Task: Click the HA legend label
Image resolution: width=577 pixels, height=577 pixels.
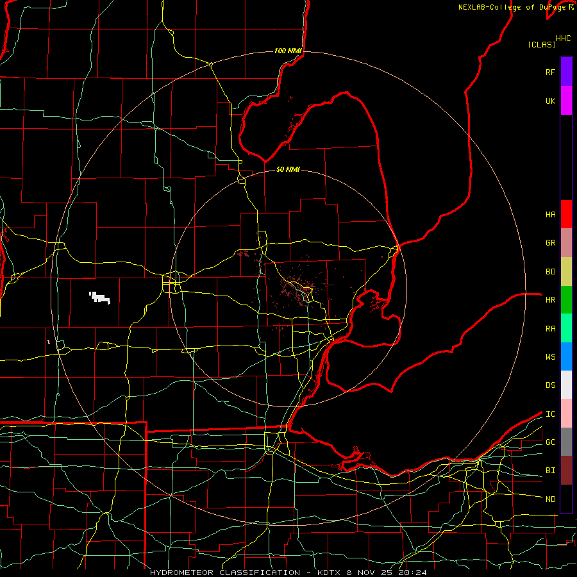Action: click(x=550, y=214)
